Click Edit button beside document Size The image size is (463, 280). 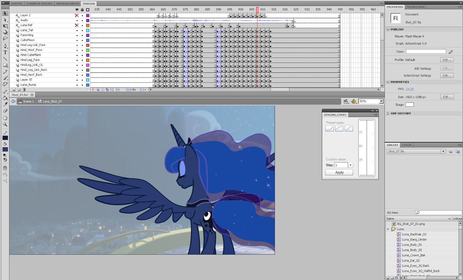[x=447, y=97]
